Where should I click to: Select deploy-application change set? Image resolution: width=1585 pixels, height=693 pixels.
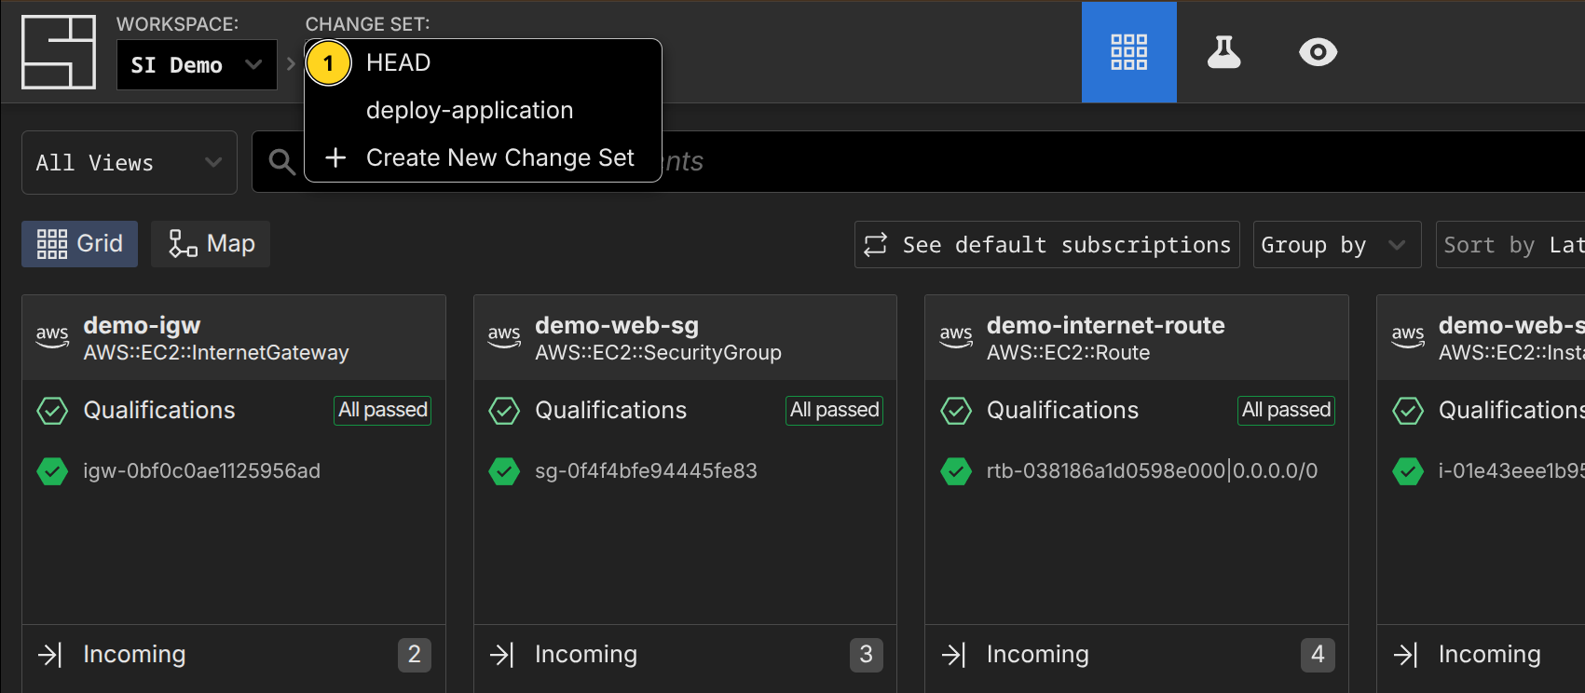(469, 110)
